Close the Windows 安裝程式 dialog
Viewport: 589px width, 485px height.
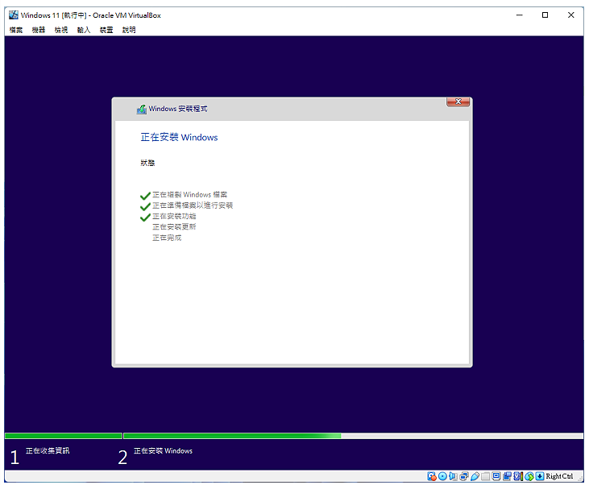click(x=458, y=102)
